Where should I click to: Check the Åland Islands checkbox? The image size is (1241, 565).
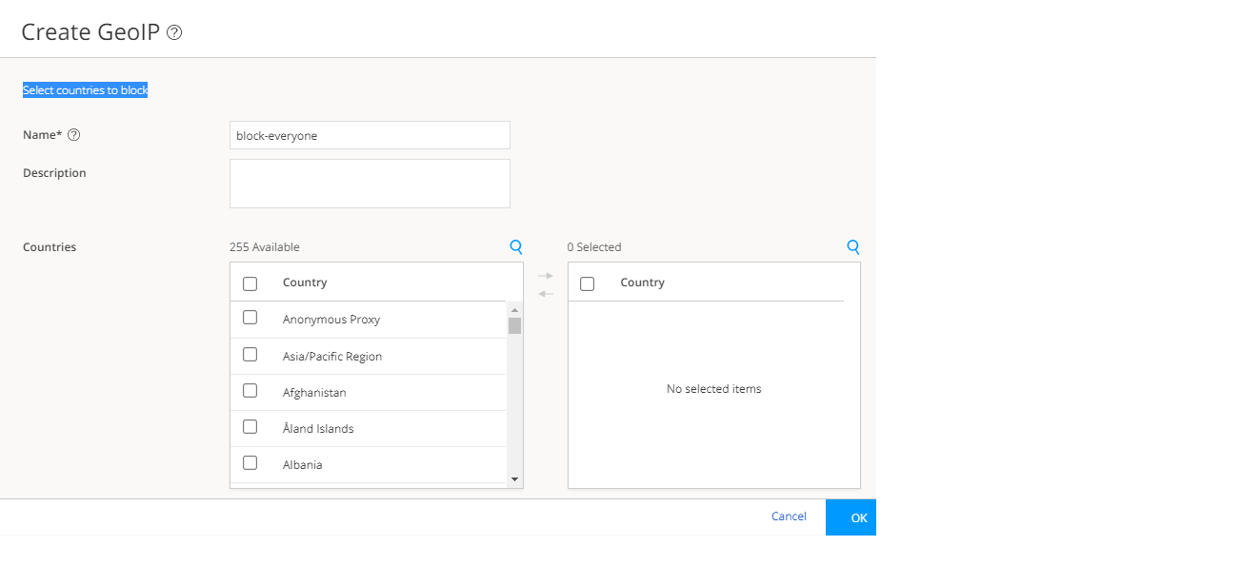point(250,426)
